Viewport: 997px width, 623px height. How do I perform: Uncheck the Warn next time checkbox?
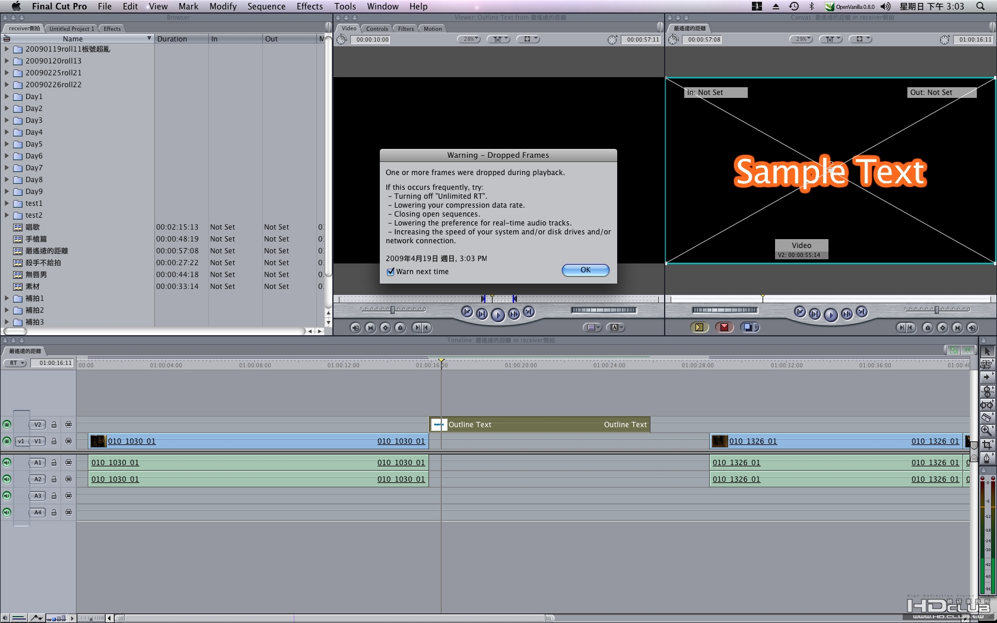[x=390, y=272]
